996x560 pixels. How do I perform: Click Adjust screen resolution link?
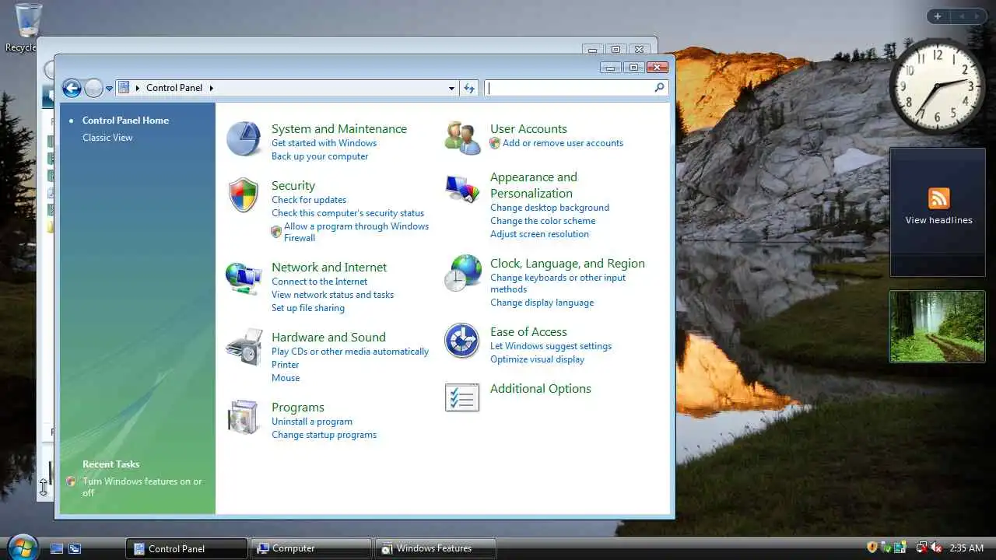click(x=539, y=234)
